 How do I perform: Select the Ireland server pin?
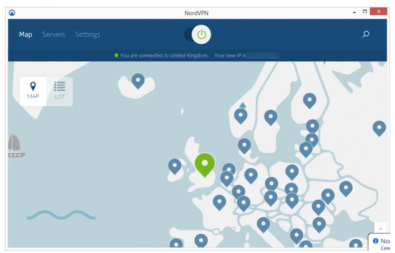click(x=175, y=166)
